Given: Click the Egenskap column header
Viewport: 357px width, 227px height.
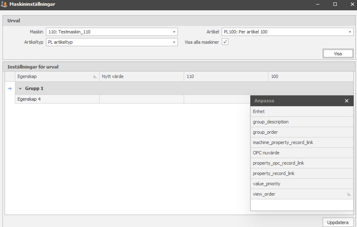Looking at the screenshot, I should pyautogui.click(x=57, y=77).
